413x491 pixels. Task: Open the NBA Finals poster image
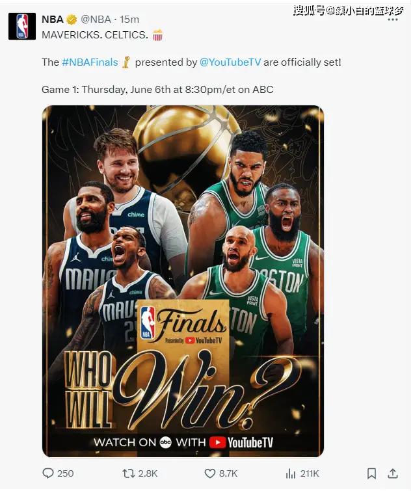183,281
